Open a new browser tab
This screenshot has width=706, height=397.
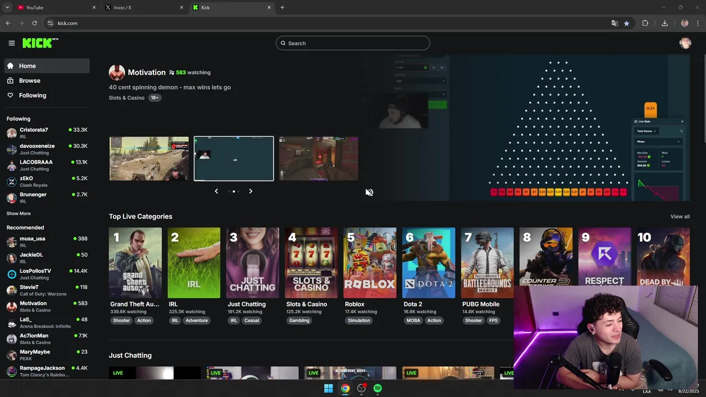(282, 7)
